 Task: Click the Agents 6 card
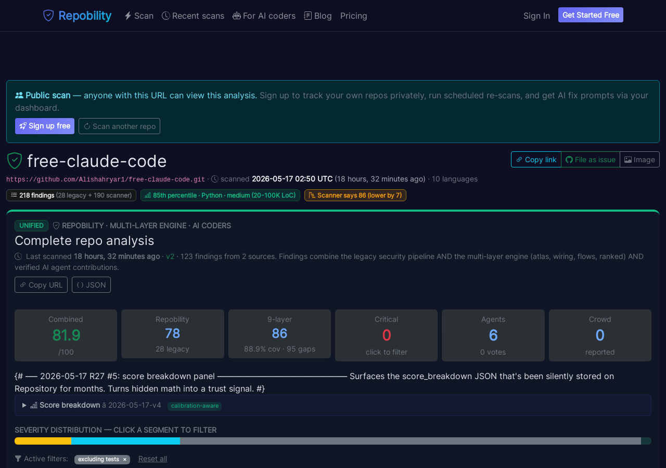493,335
